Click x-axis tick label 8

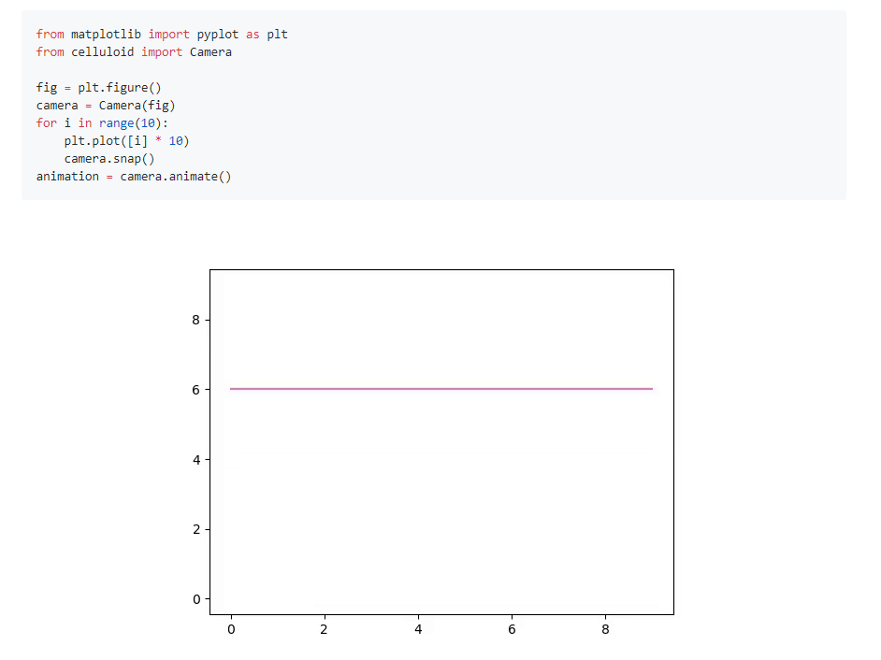[605, 630]
